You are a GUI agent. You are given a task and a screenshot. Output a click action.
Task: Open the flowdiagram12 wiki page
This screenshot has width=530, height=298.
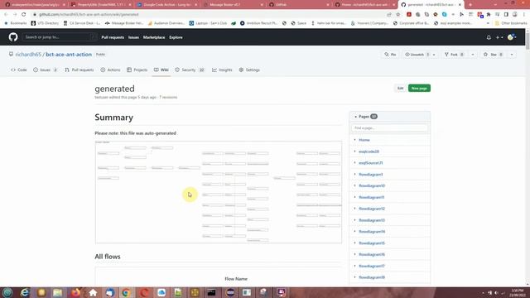coord(372,209)
